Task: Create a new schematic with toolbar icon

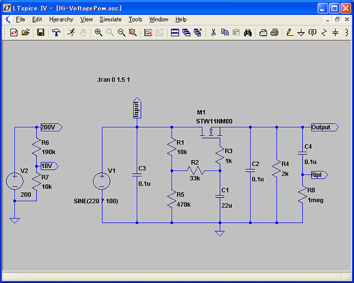Action: (x=14, y=33)
